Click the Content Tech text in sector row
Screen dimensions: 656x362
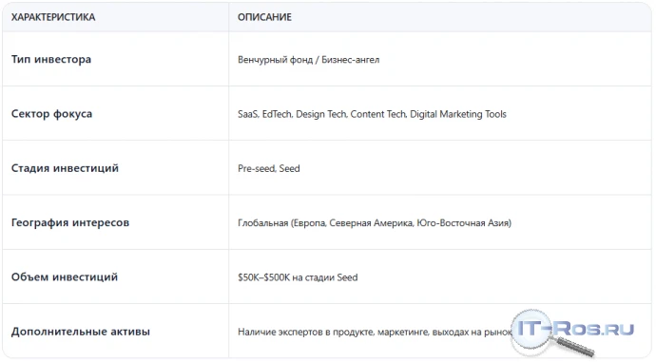pos(378,114)
